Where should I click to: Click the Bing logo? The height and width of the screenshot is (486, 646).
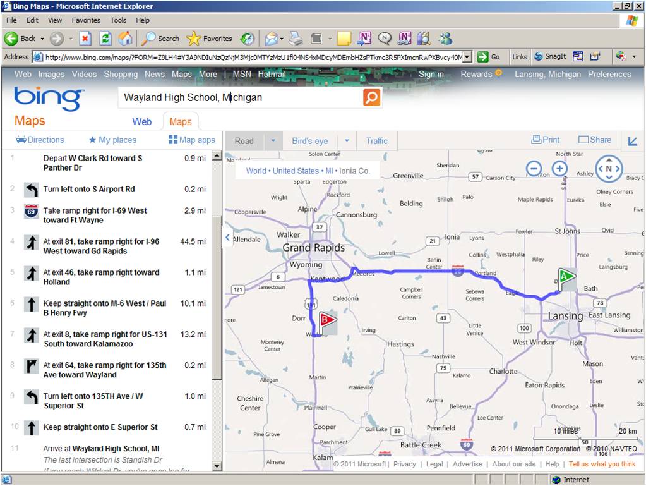[49, 99]
